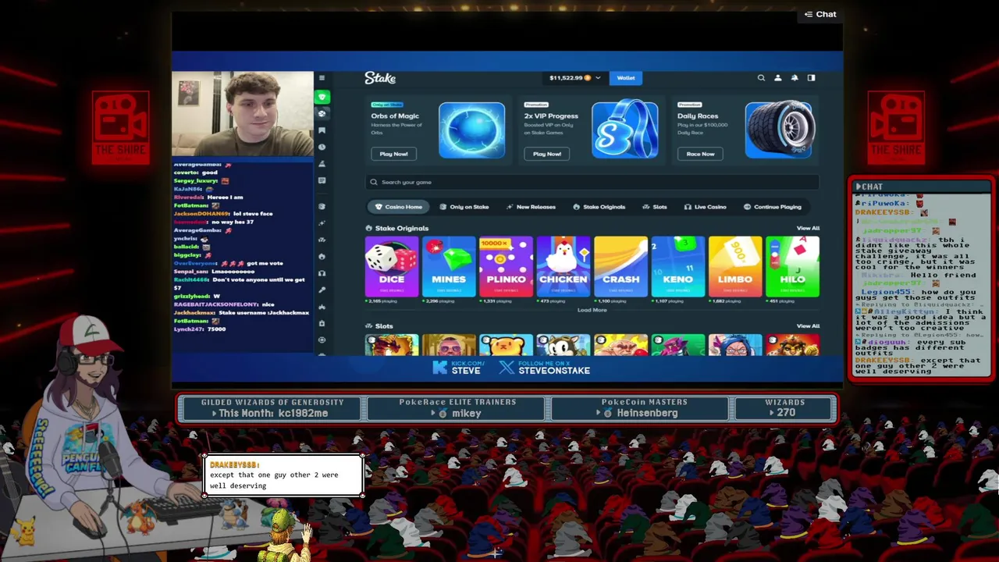Click Gilded Wizards This Month kc1982me panel
Viewport: 999px width, 562px height.
point(272,408)
